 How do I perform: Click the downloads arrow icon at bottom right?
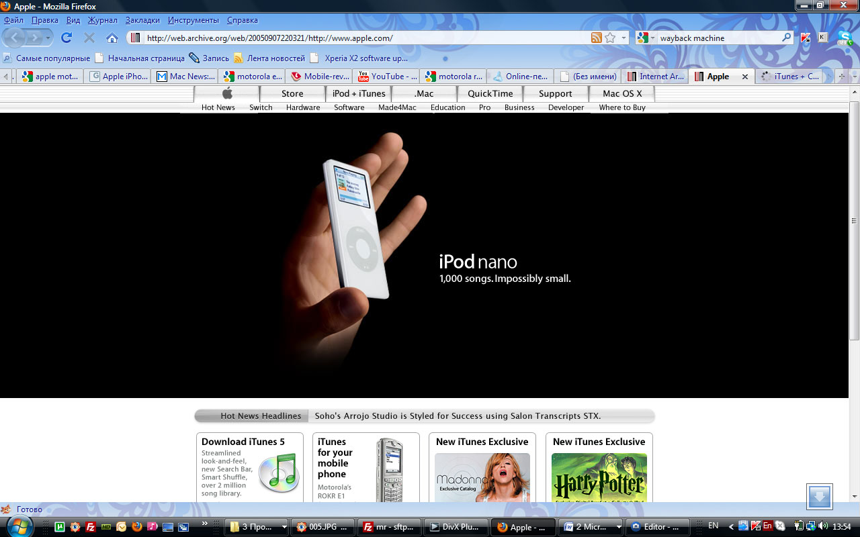819,497
